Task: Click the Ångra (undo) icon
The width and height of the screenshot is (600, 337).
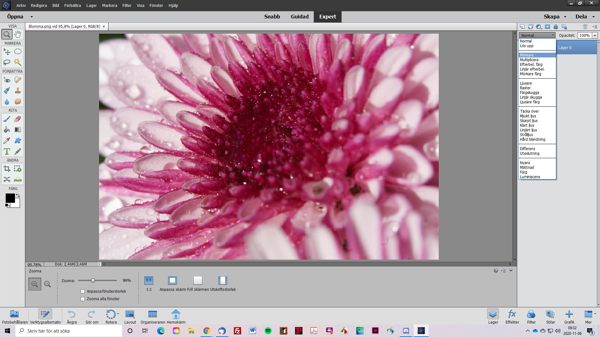Action: [71, 314]
